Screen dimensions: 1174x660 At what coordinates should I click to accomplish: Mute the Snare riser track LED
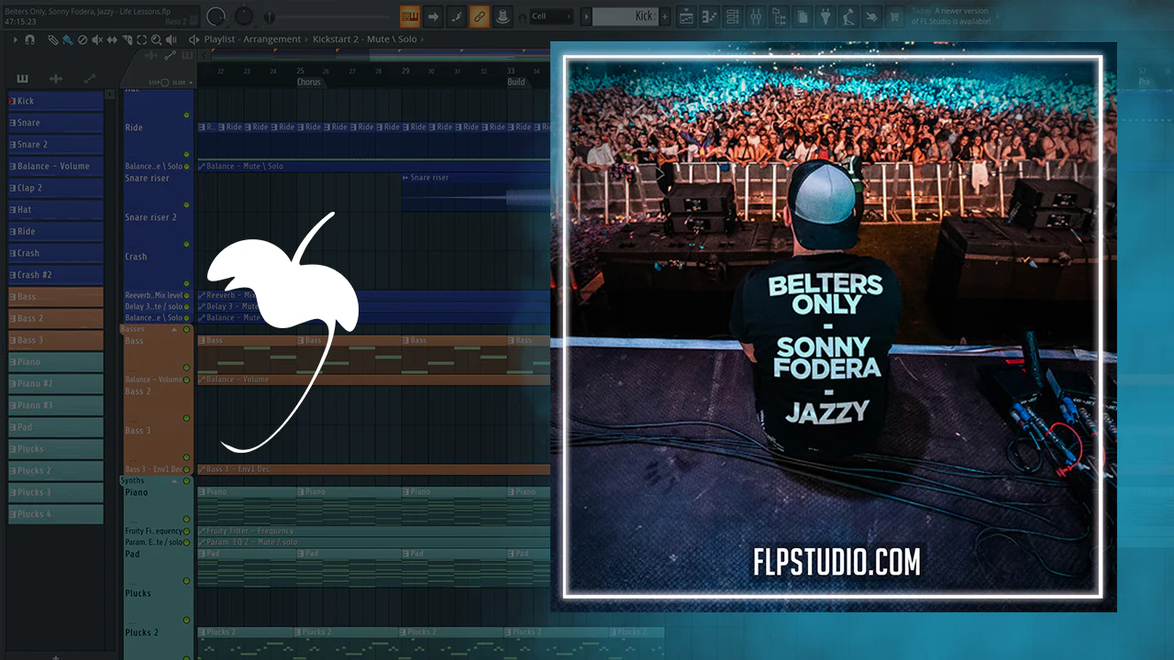click(x=187, y=205)
